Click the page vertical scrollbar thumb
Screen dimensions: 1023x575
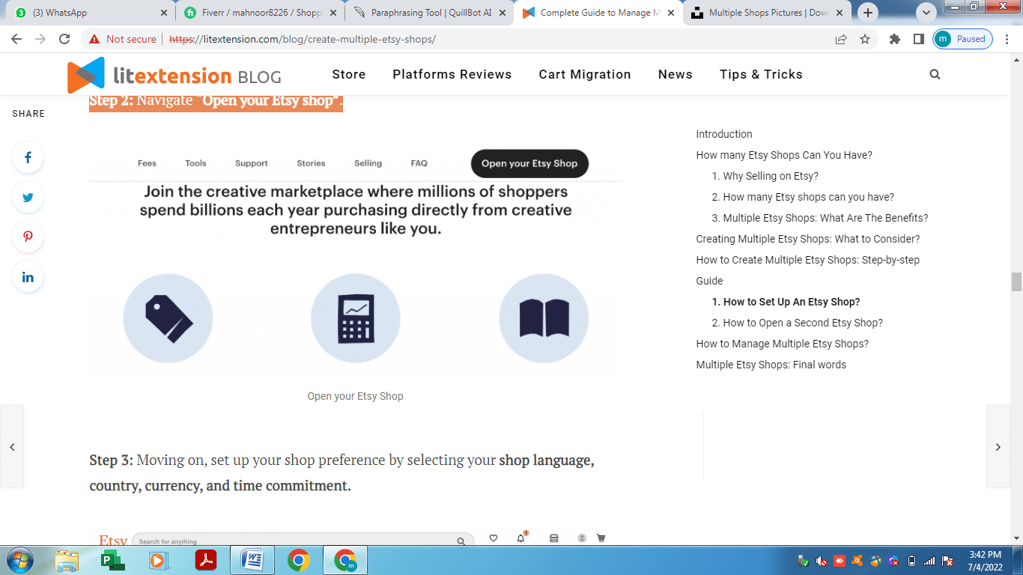pos(1016,282)
